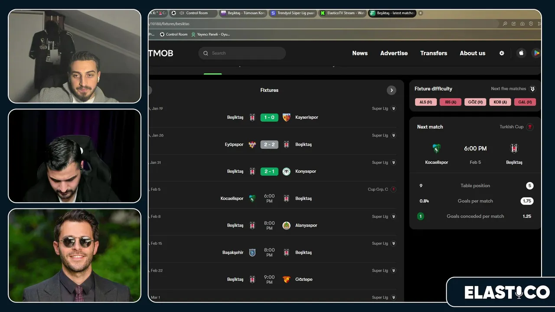Screen dimensions: 555x312
Task: Select the KOB (A) difficulty badge
Action: tap(500, 102)
